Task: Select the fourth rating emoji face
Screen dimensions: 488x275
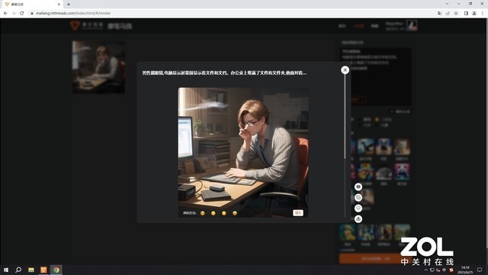Action: click(x=235, y=213)
